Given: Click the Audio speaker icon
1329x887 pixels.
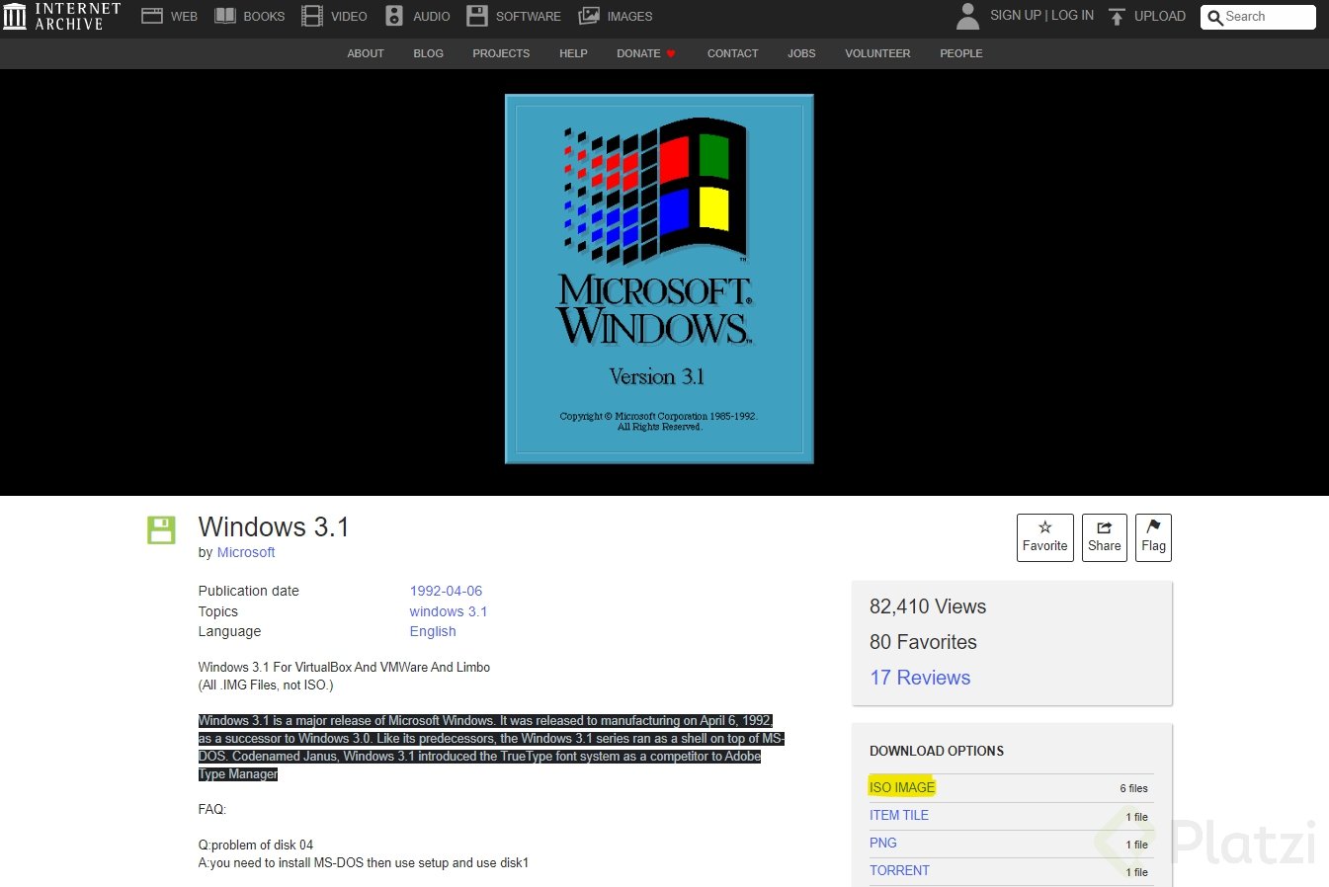Looking at the screenshot, I should (x=394, y=16).
